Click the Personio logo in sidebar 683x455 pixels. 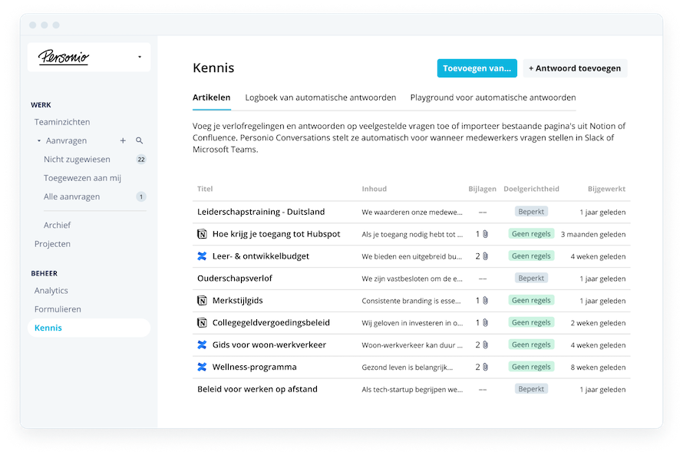63,57
